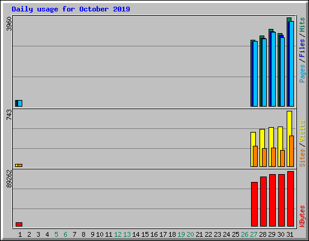
Task: Click day number 30 on the axis
Action: (281, 234)
